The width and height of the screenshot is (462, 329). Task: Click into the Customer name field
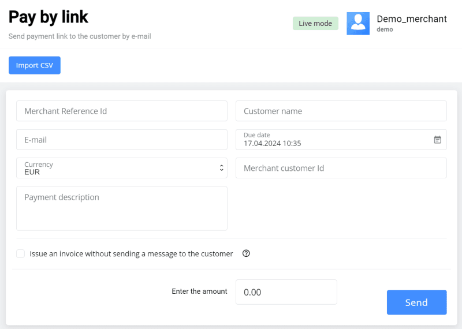click(341, 111)
